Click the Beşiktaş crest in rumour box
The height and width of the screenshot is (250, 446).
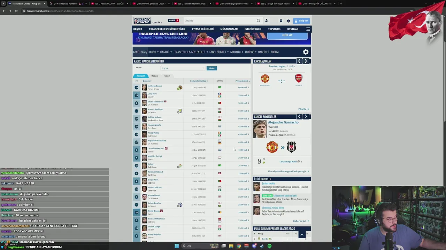[291, 147]
